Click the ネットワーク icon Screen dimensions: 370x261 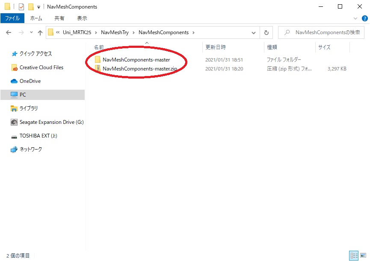(x=14, y=150)
